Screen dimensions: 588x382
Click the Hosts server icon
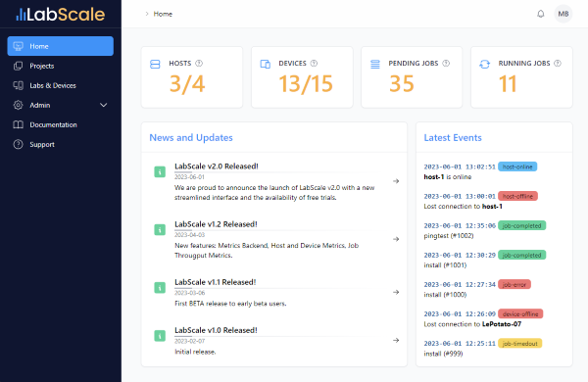click(155, 64)
